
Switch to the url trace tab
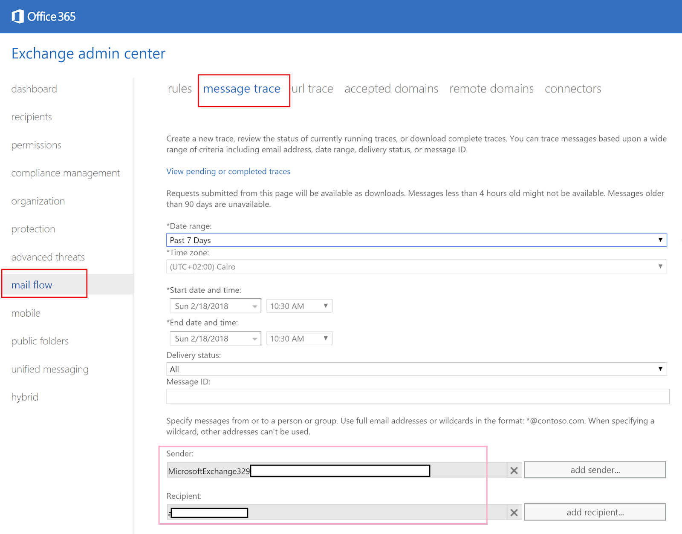click(x=312, y=89)
